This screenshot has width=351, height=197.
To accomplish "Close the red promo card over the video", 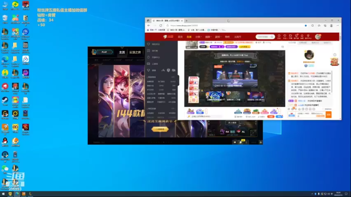I will [x=198, y=74].
